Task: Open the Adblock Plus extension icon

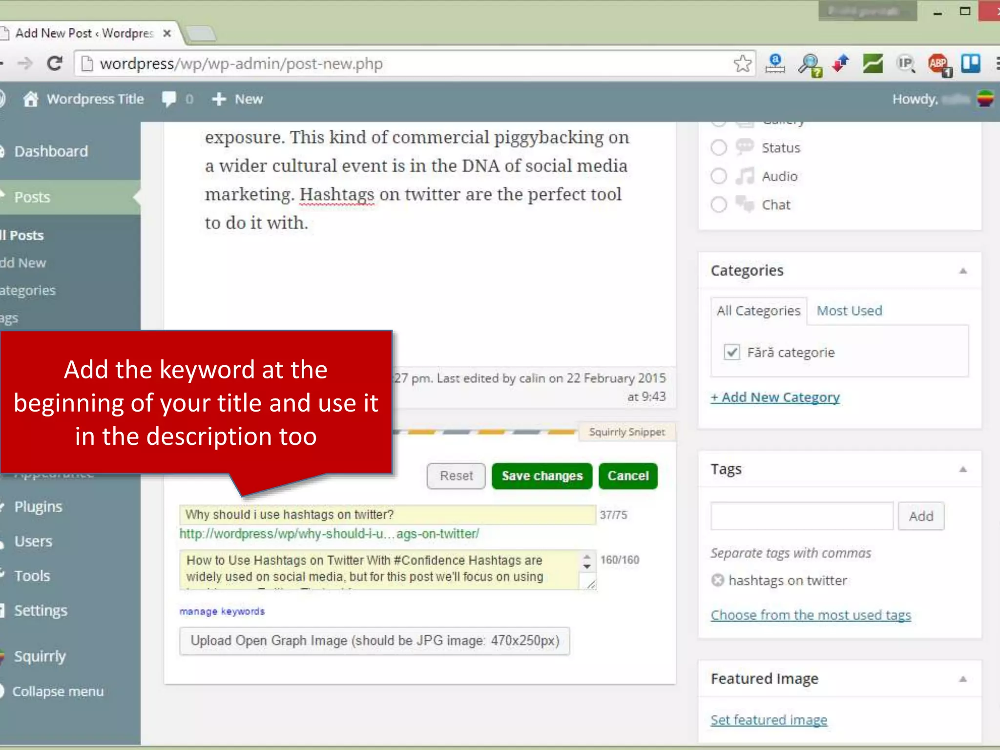Action: click(x=939, y=64)
